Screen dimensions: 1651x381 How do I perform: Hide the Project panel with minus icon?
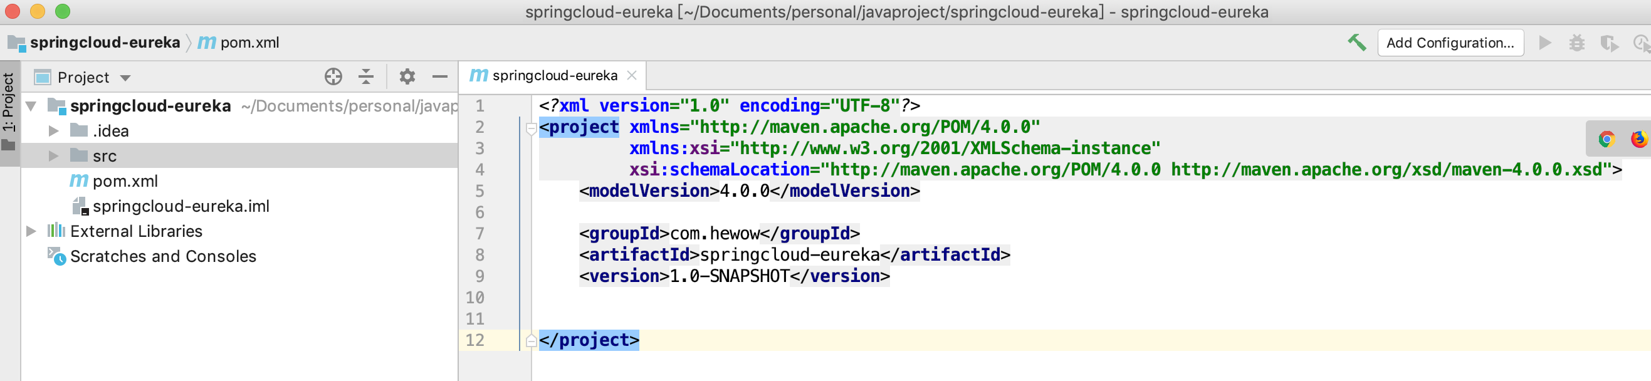(x=439, y=77)
